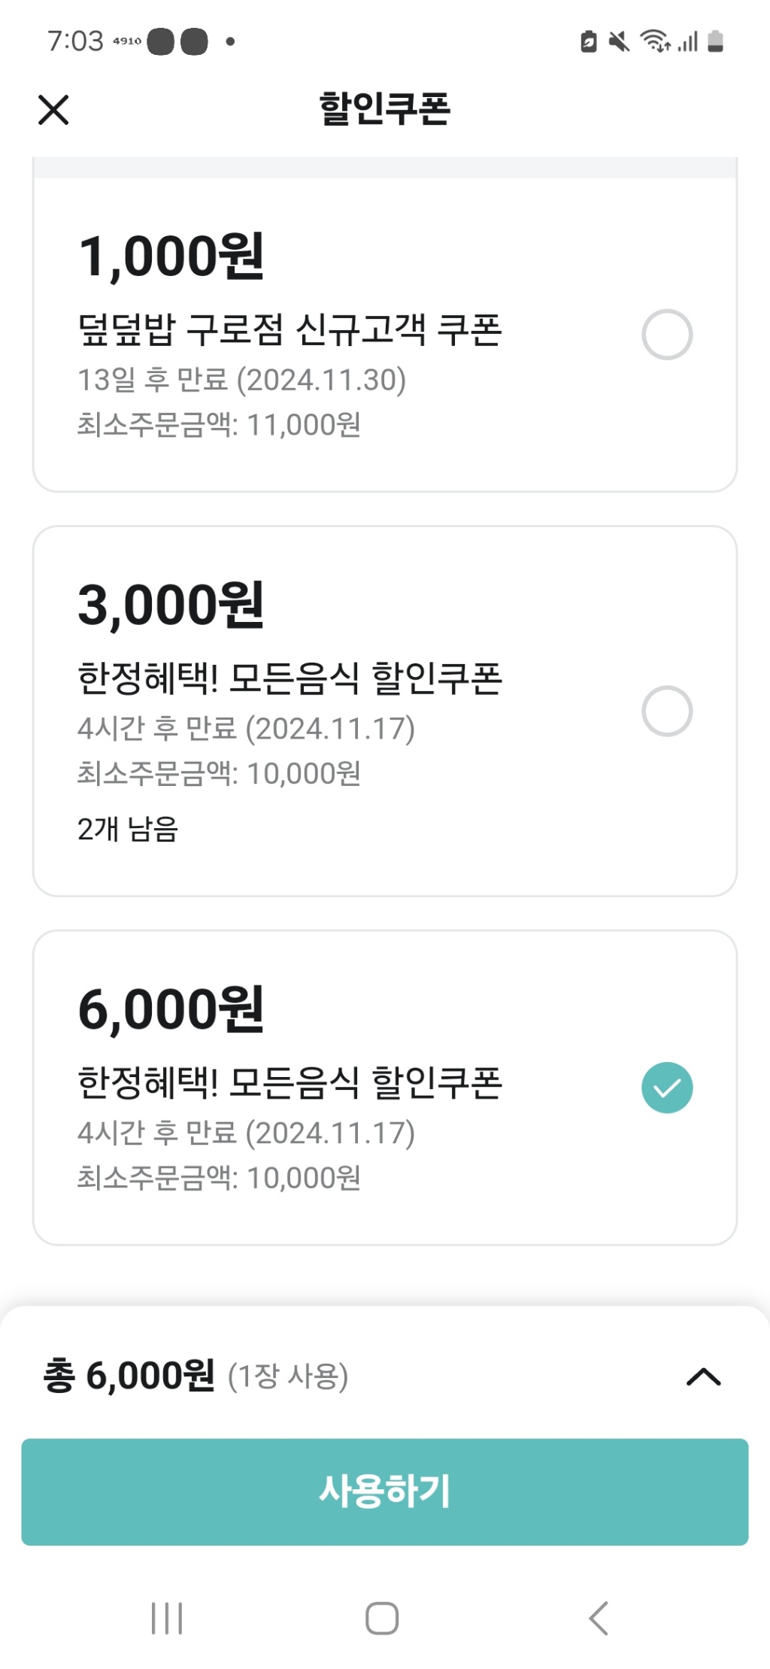
Task: Tap the battery level icon
Action: 716,41
